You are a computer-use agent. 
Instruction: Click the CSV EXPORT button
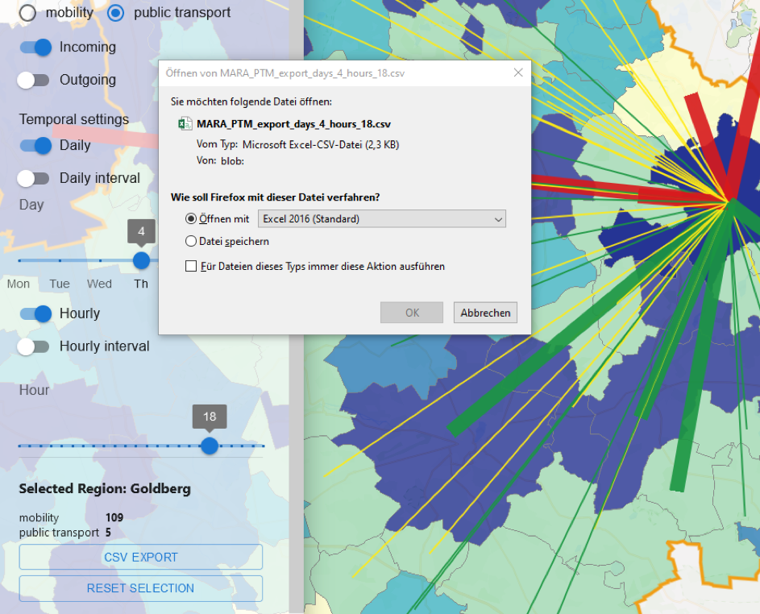[141, 558]
